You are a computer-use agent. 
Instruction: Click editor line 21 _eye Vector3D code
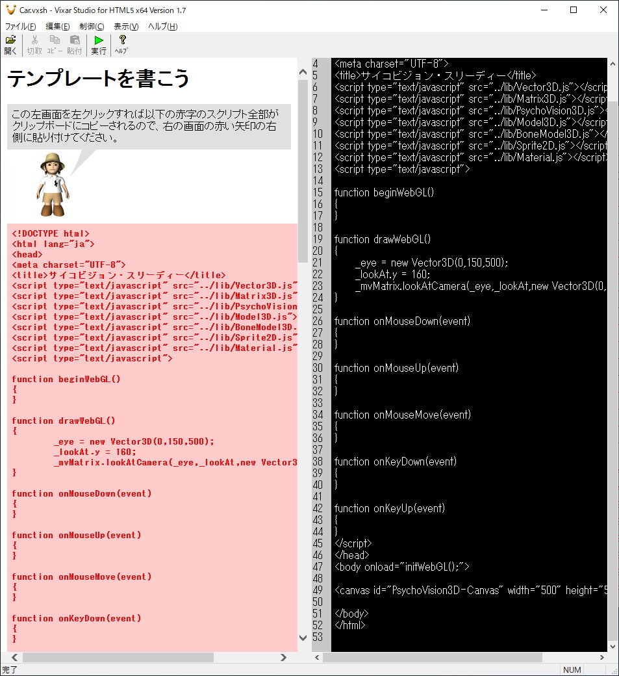point(431,263)
